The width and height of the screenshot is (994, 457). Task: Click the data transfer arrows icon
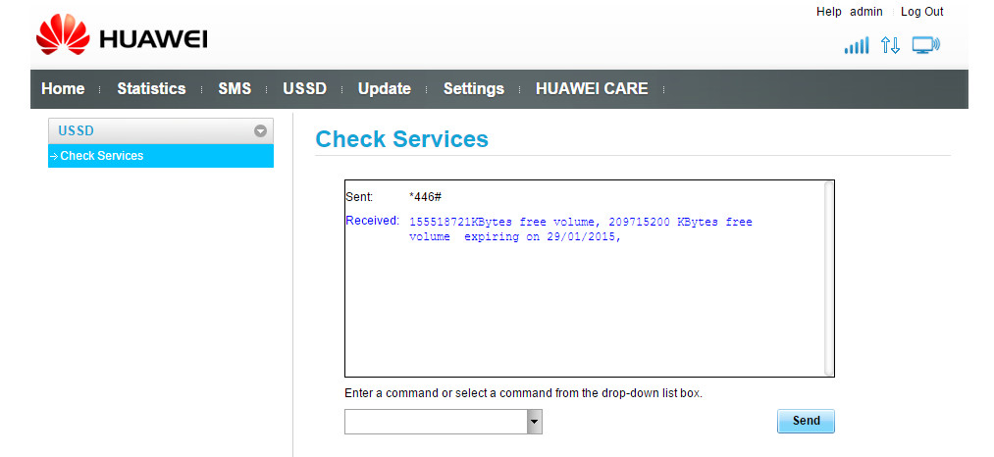click(x=890, y=45)
